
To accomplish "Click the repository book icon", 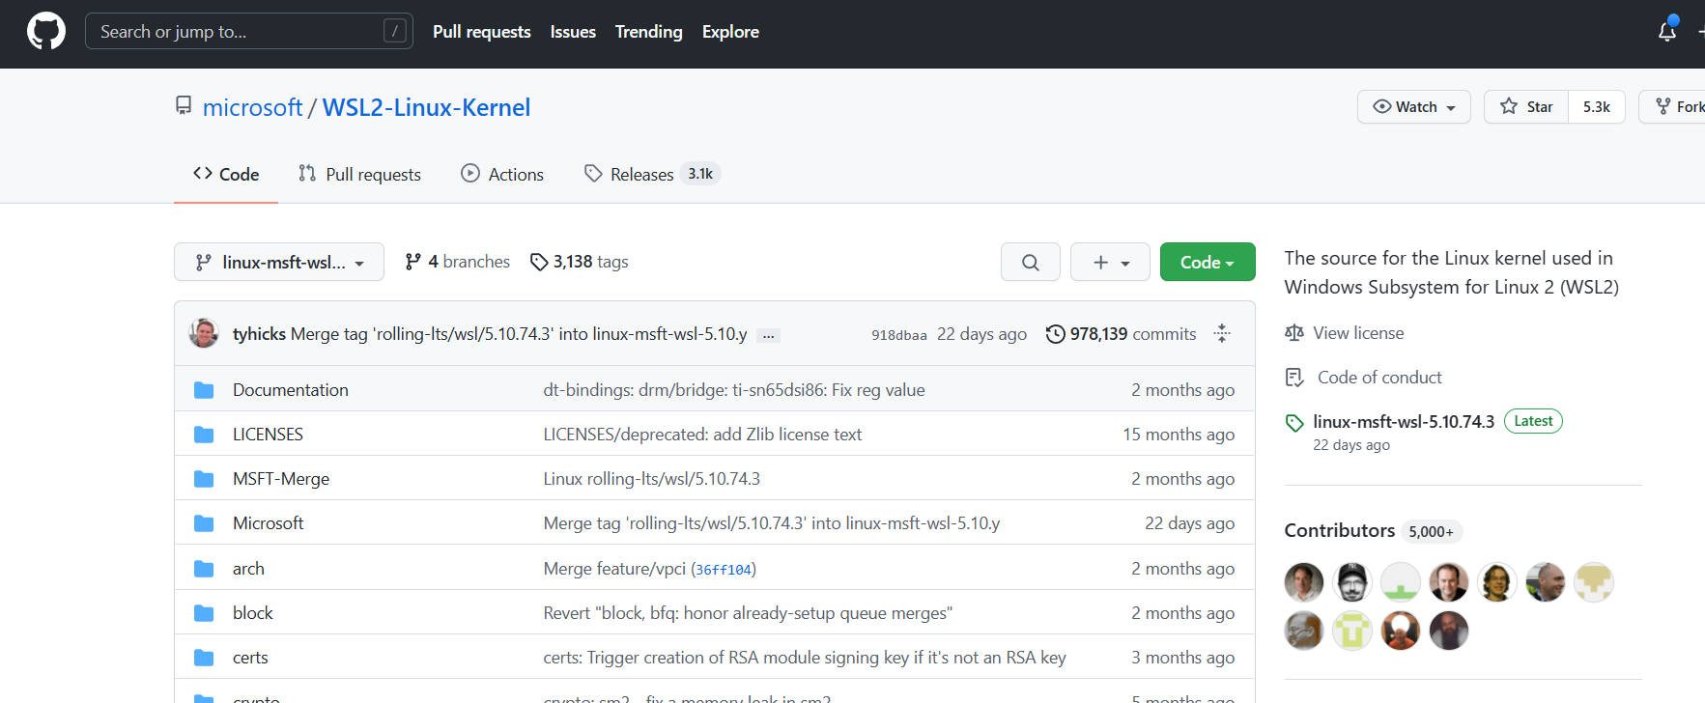I will pyautogui.click(x=184, y=105).
